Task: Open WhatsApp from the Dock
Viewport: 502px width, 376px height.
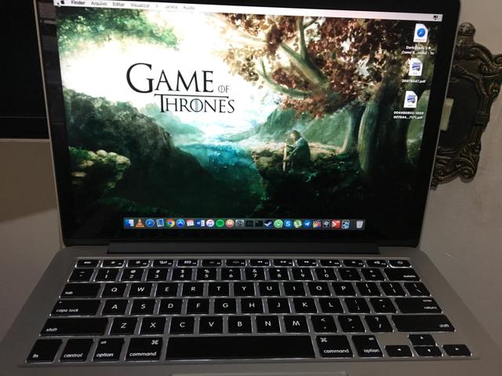Action: click(278, 223)
